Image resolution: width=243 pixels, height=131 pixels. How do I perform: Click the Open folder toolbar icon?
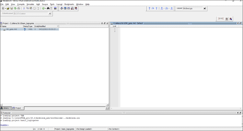pos(8,8)
